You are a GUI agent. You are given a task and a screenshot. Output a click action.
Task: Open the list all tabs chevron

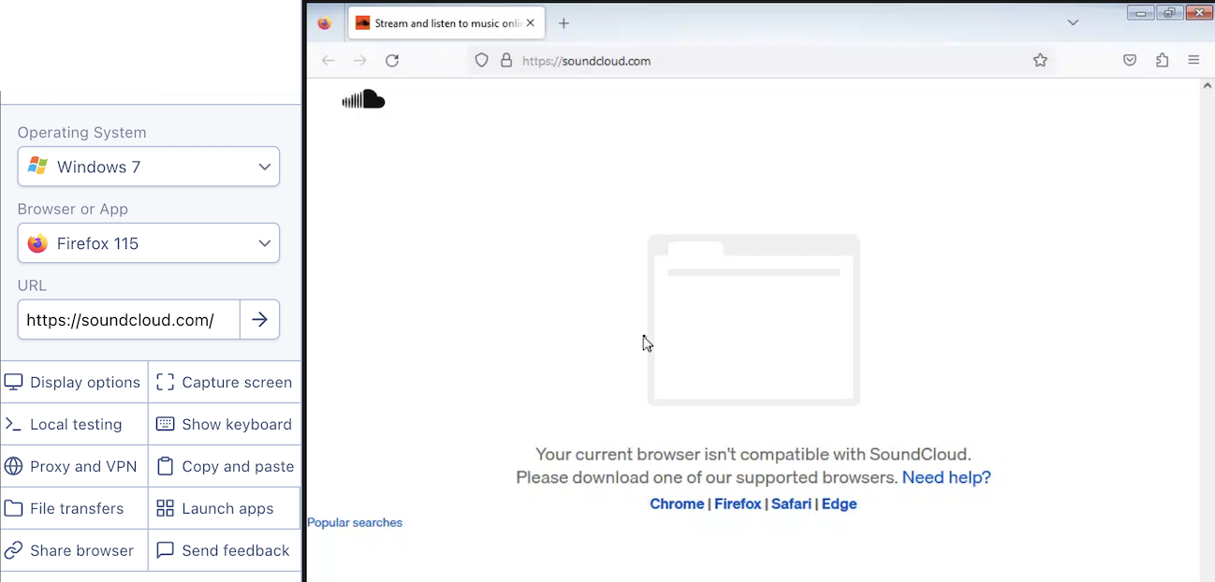tap(1073, 22)
